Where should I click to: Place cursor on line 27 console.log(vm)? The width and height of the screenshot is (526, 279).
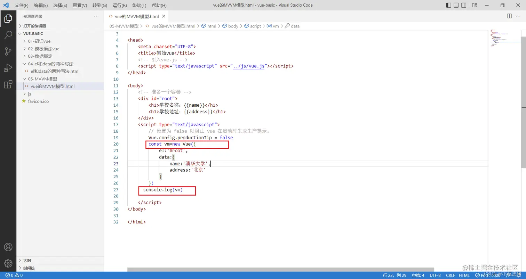pos(163,190)
